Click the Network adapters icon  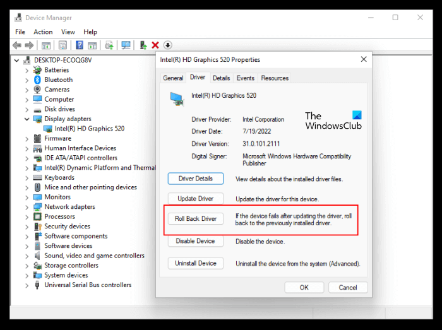37,207
